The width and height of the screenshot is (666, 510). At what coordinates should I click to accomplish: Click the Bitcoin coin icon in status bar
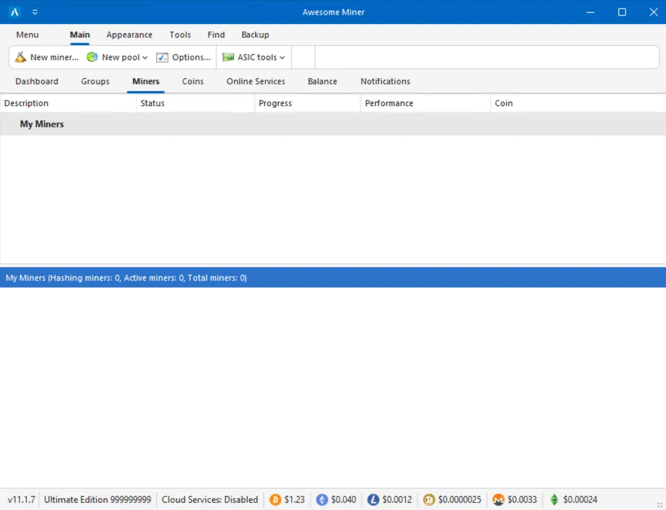point(275,500)
